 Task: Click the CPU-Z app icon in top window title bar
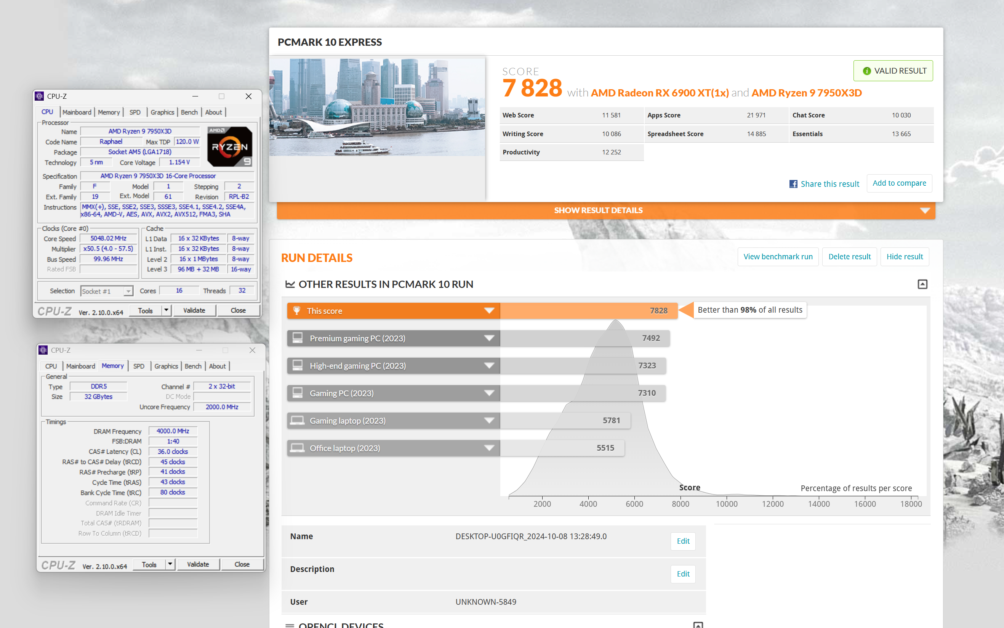(39, 96)
